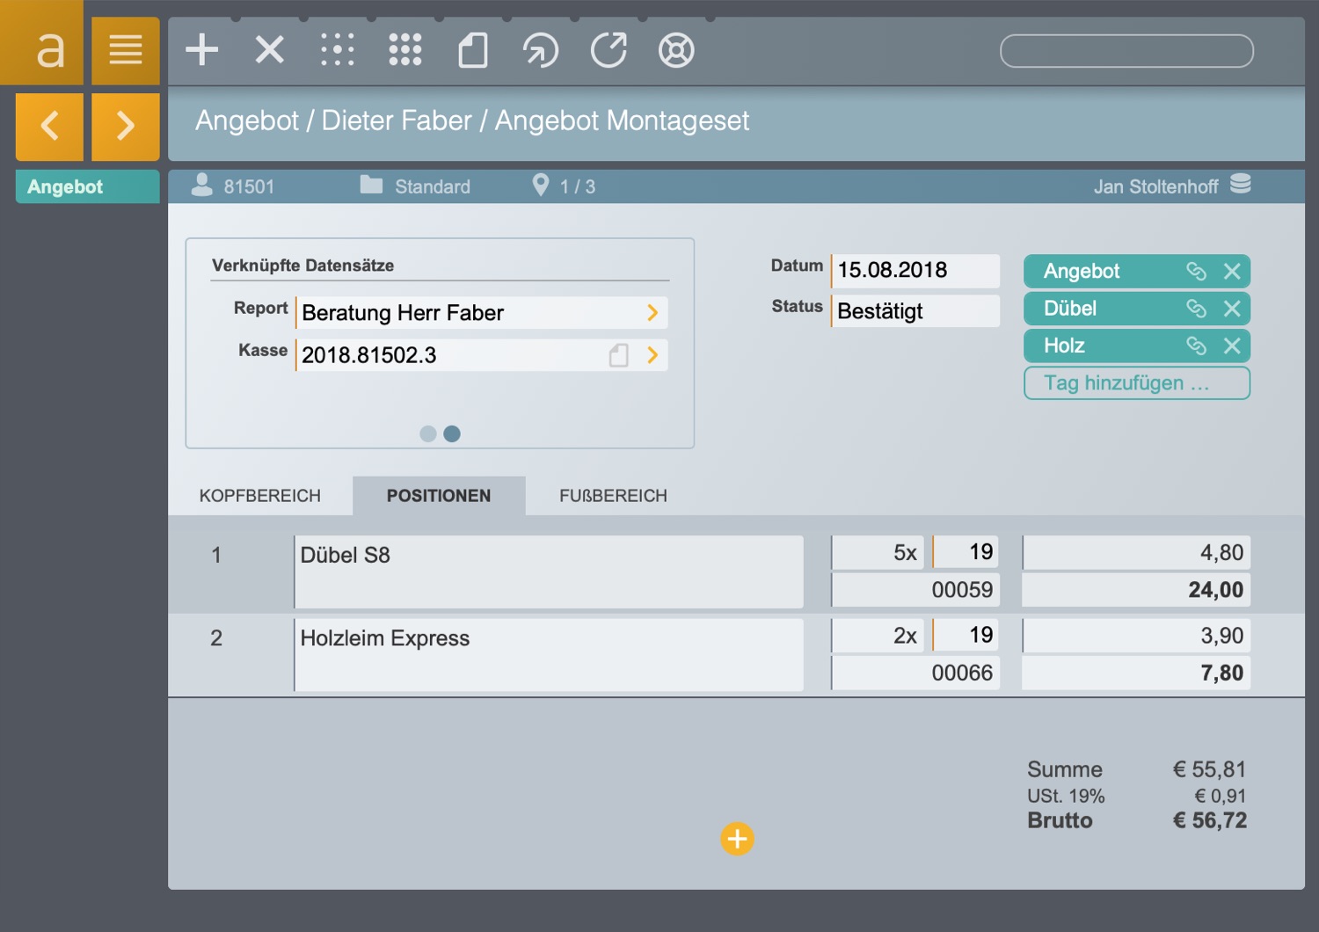Click the link icon on the Dübel tag

tap(1196, 309)
